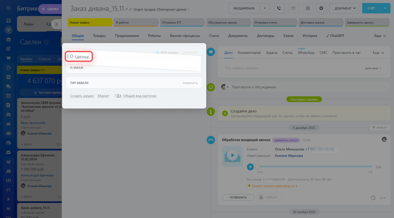This screenshot has height=218, width=394.
Task: Grab the drag handle beside О сделке
Action: tap(68, 57)
